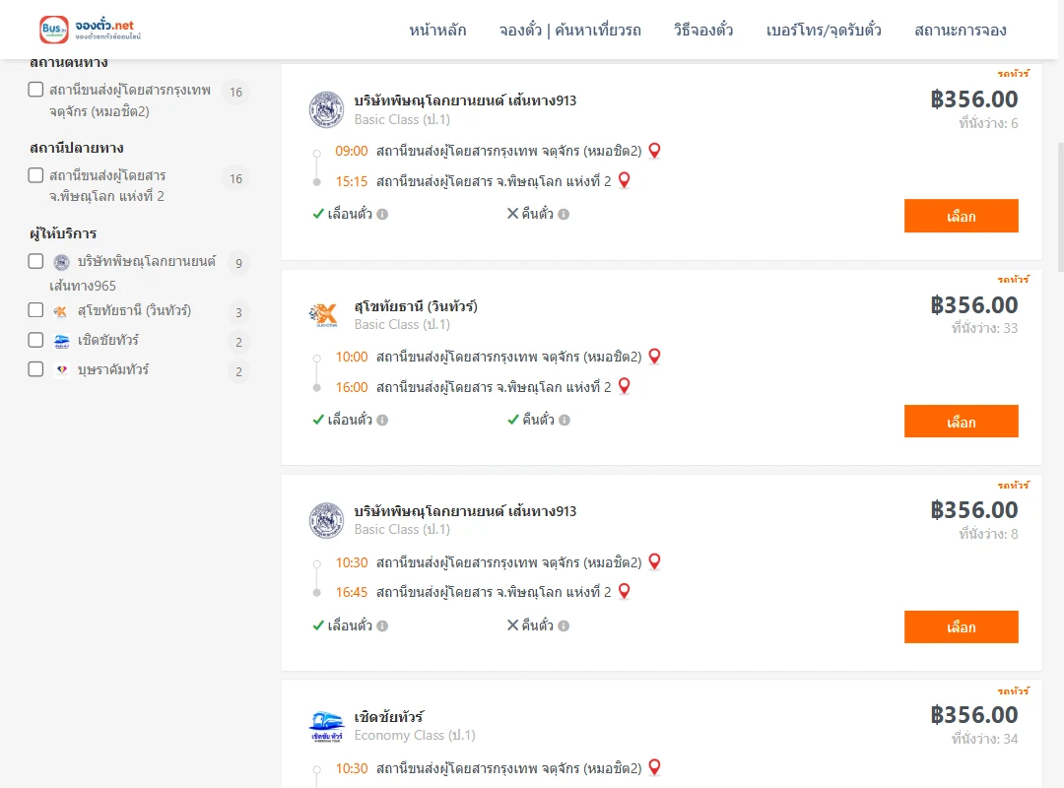1064x788 pixels.
Task: Click Economy Class (ป.1) label
Action: [x=415, y=736]
